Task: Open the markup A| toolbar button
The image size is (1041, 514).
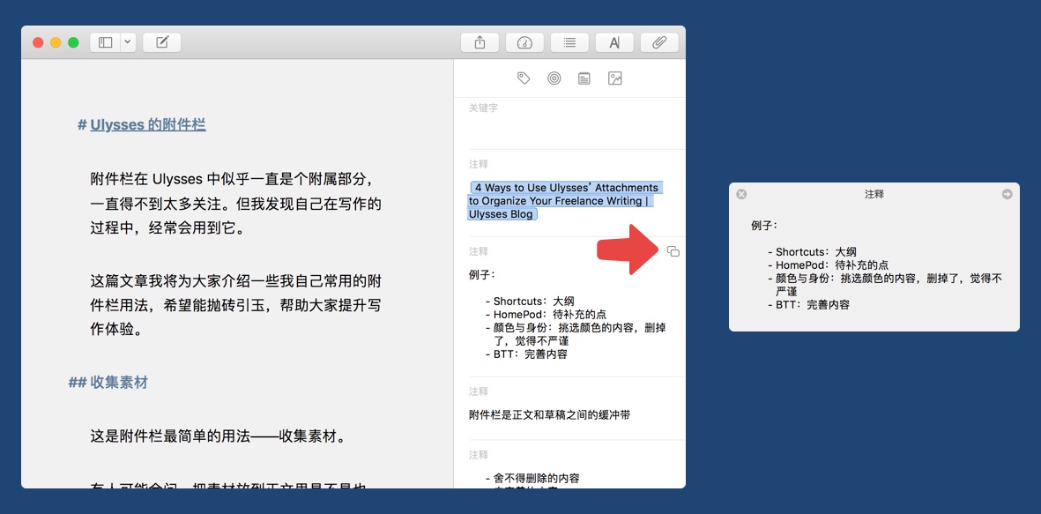Action: (614, 42)
